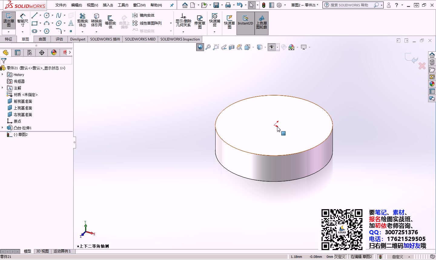Switch to the 3D 视图 bottom tab

pyautogui.click(x=42, y=251)
